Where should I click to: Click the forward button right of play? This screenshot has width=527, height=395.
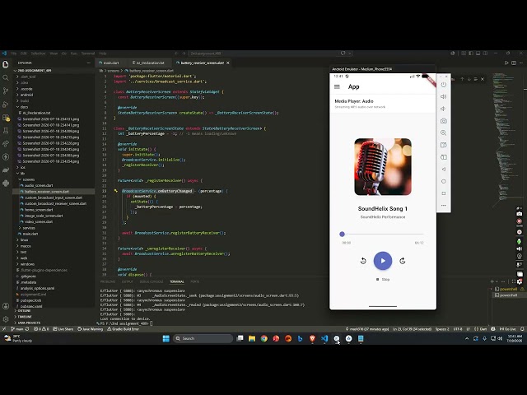tap(403, 261)
